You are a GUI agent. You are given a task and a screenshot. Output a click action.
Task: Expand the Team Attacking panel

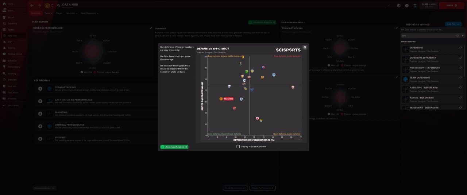point(397,28)
